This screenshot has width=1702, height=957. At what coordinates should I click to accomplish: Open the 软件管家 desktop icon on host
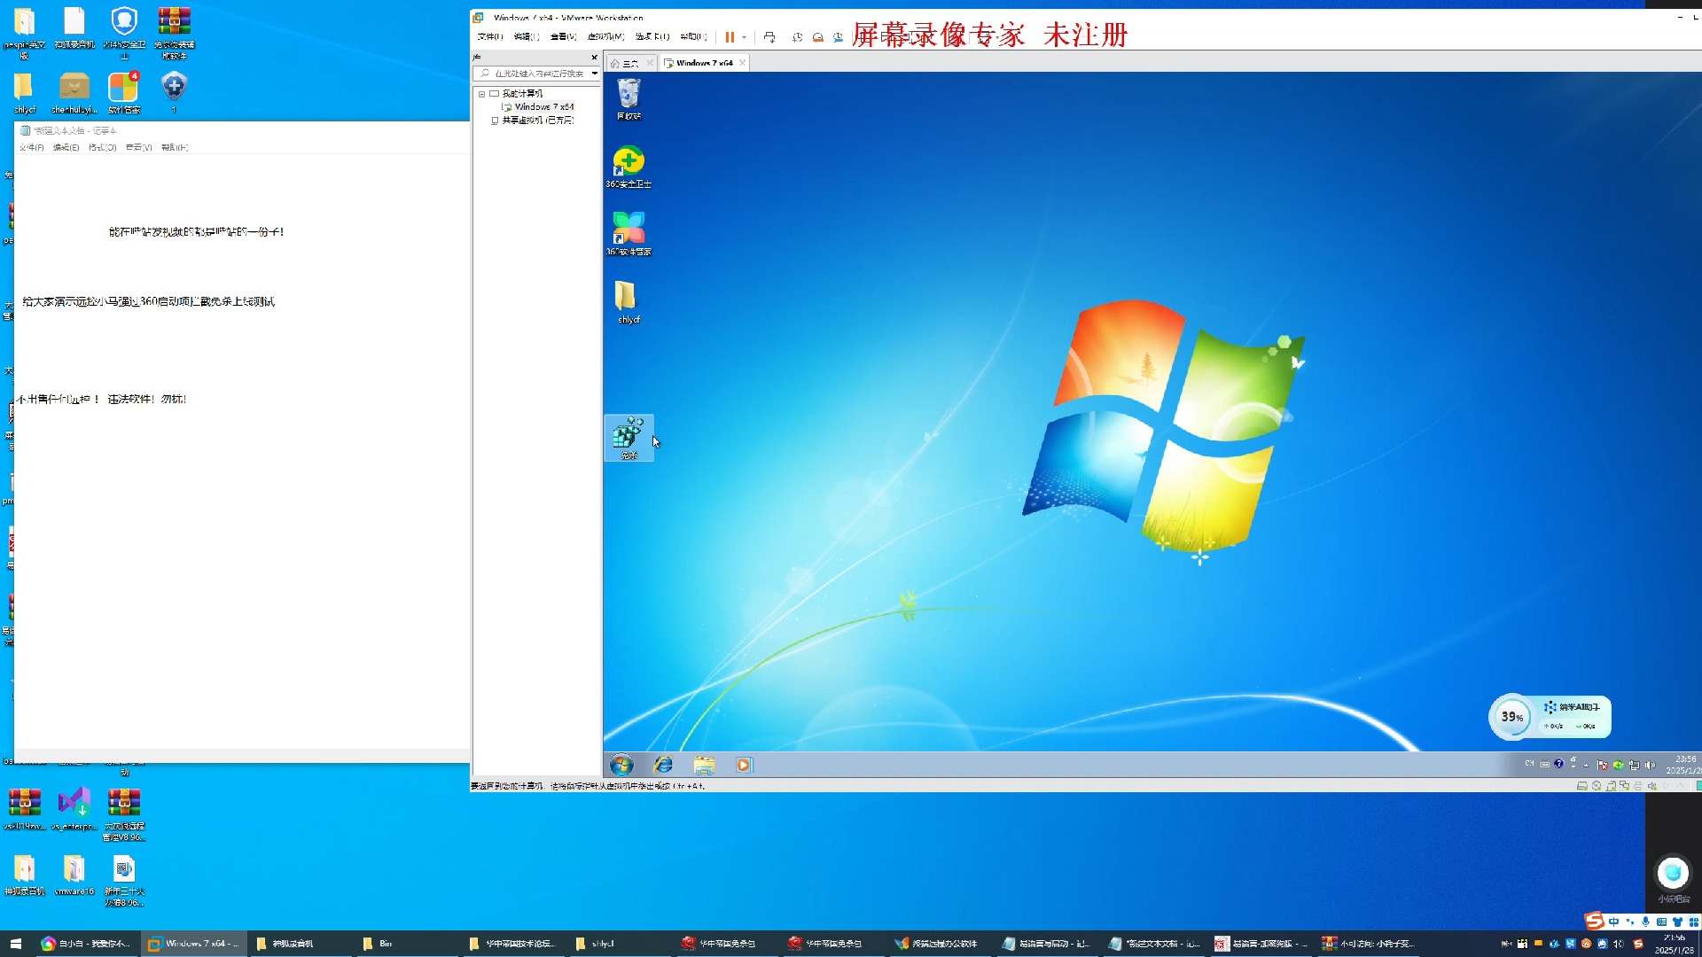point(124,94)
